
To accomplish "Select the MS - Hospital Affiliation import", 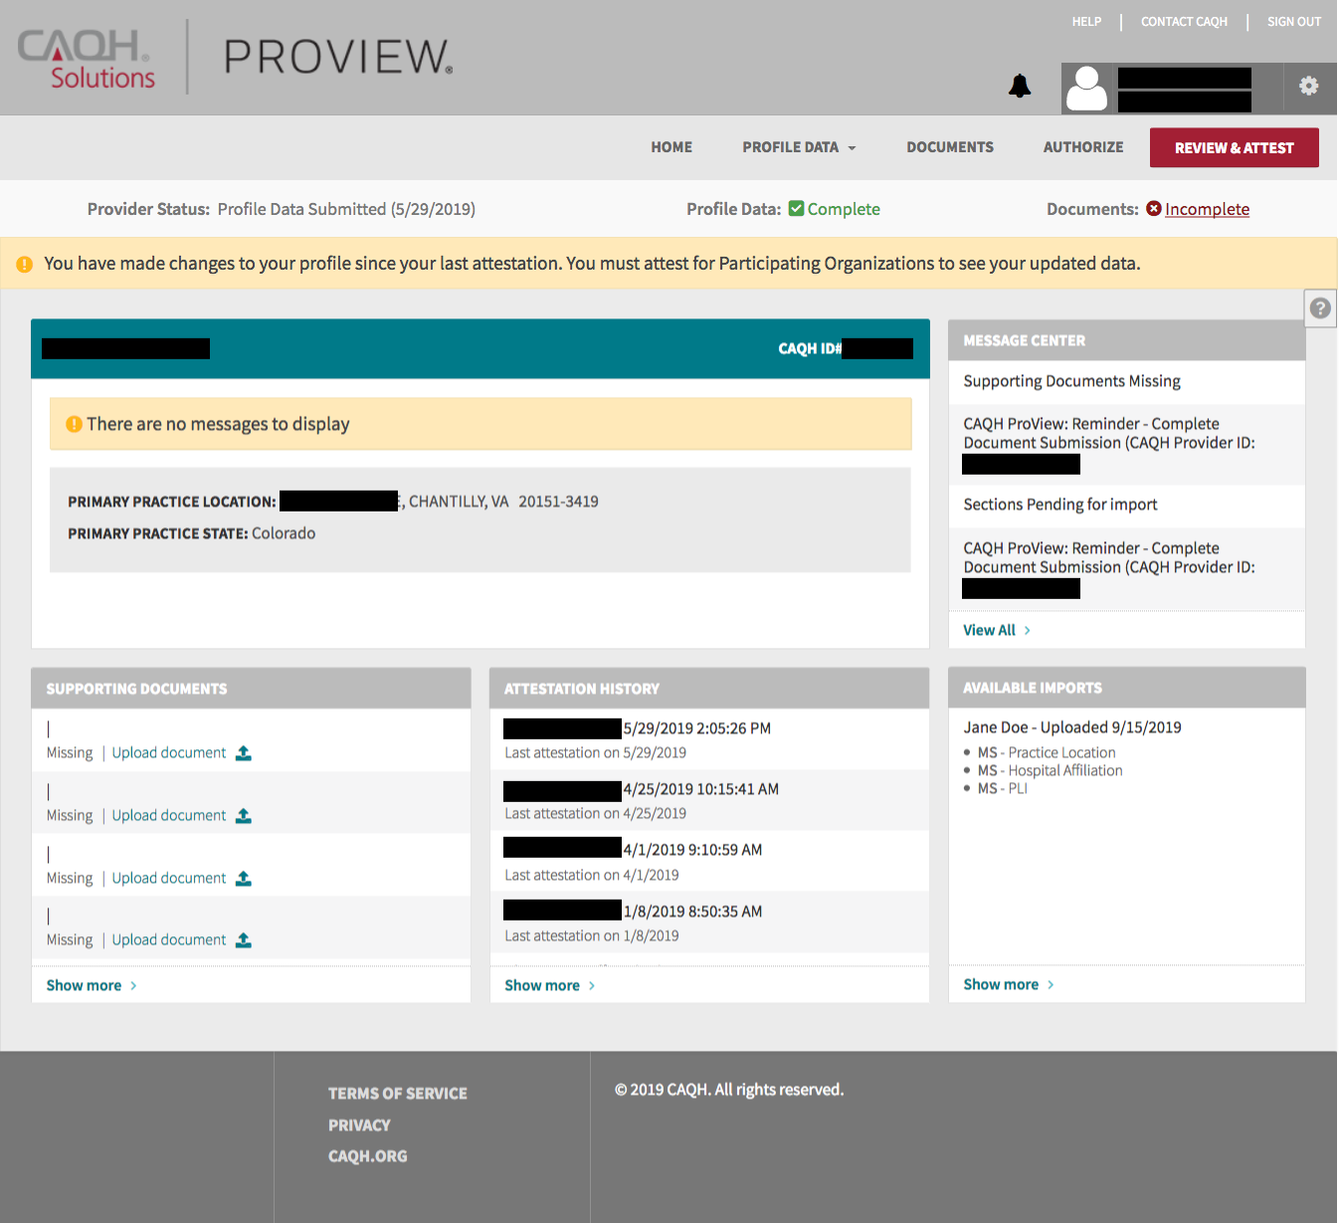I will tap(1050, 771).
